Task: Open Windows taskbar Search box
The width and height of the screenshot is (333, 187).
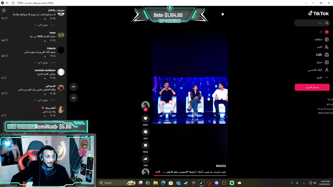Action: [x=118, y=183]
